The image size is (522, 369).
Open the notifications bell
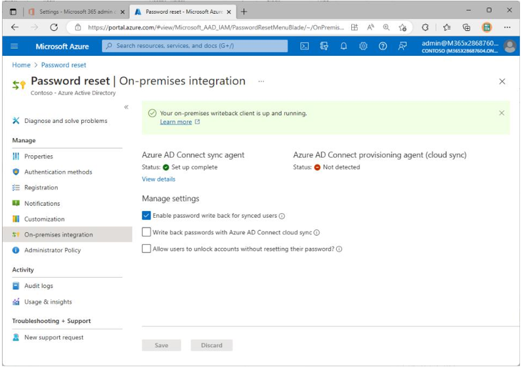click(x=343, y=46)
